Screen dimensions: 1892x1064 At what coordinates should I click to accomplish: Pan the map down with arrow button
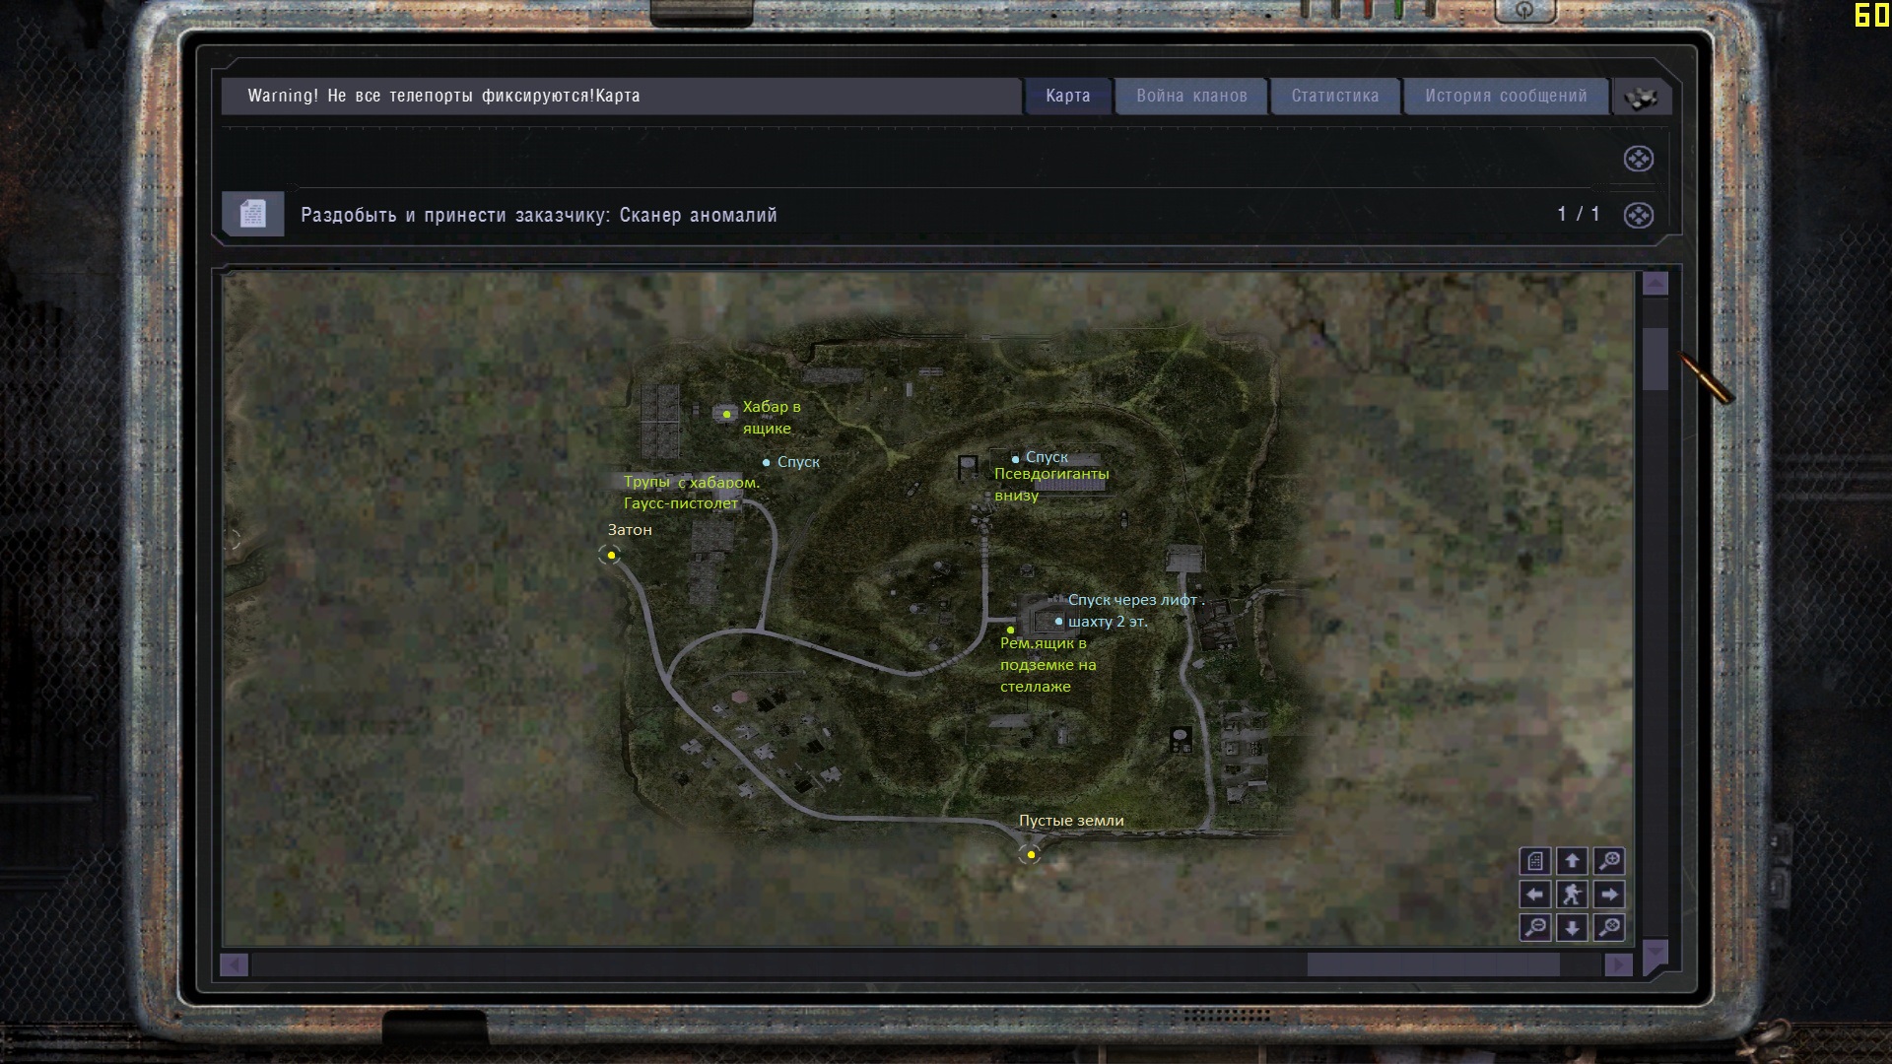point(1572,927)
